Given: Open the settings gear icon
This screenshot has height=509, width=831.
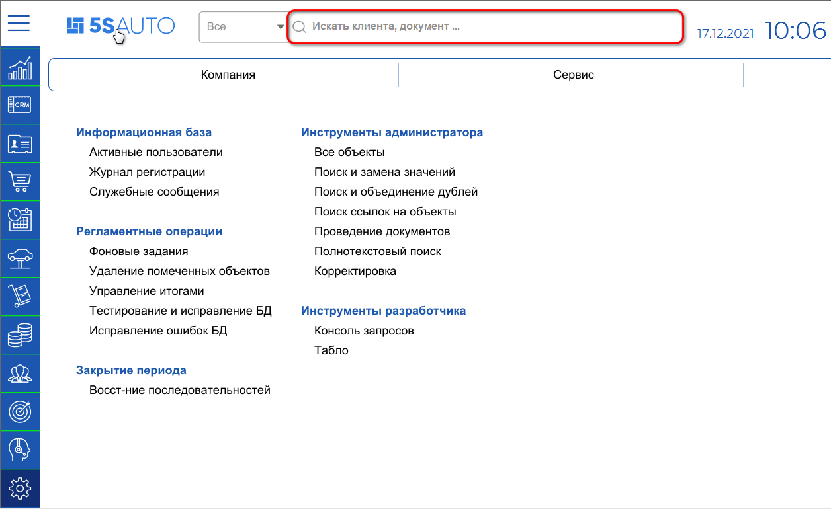Looking at the screenshot, I should click(x=20, y=488).
